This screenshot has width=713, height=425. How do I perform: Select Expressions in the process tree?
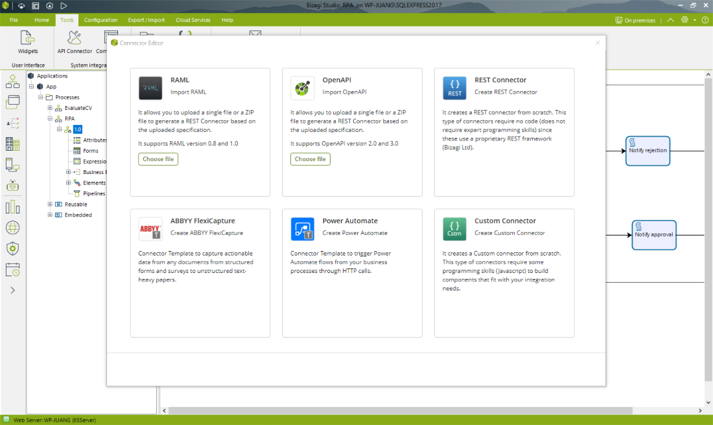pyautogui.click(x=95, y=162)
